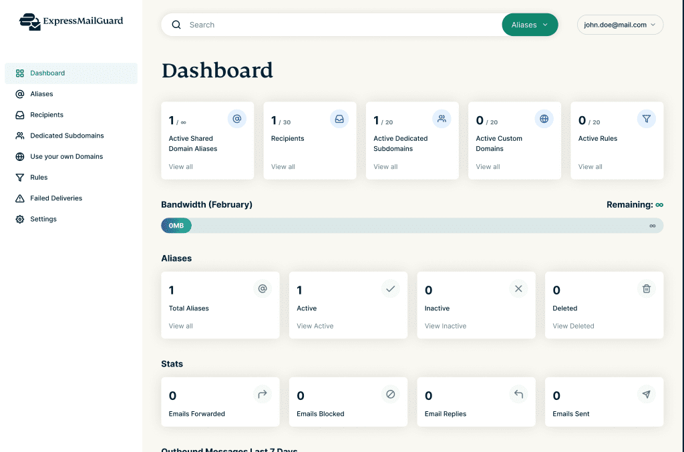Screen dimensions: 684x452
Task: Click the @ icon on Total Aliases card
Action: click(x=262, y=288)
